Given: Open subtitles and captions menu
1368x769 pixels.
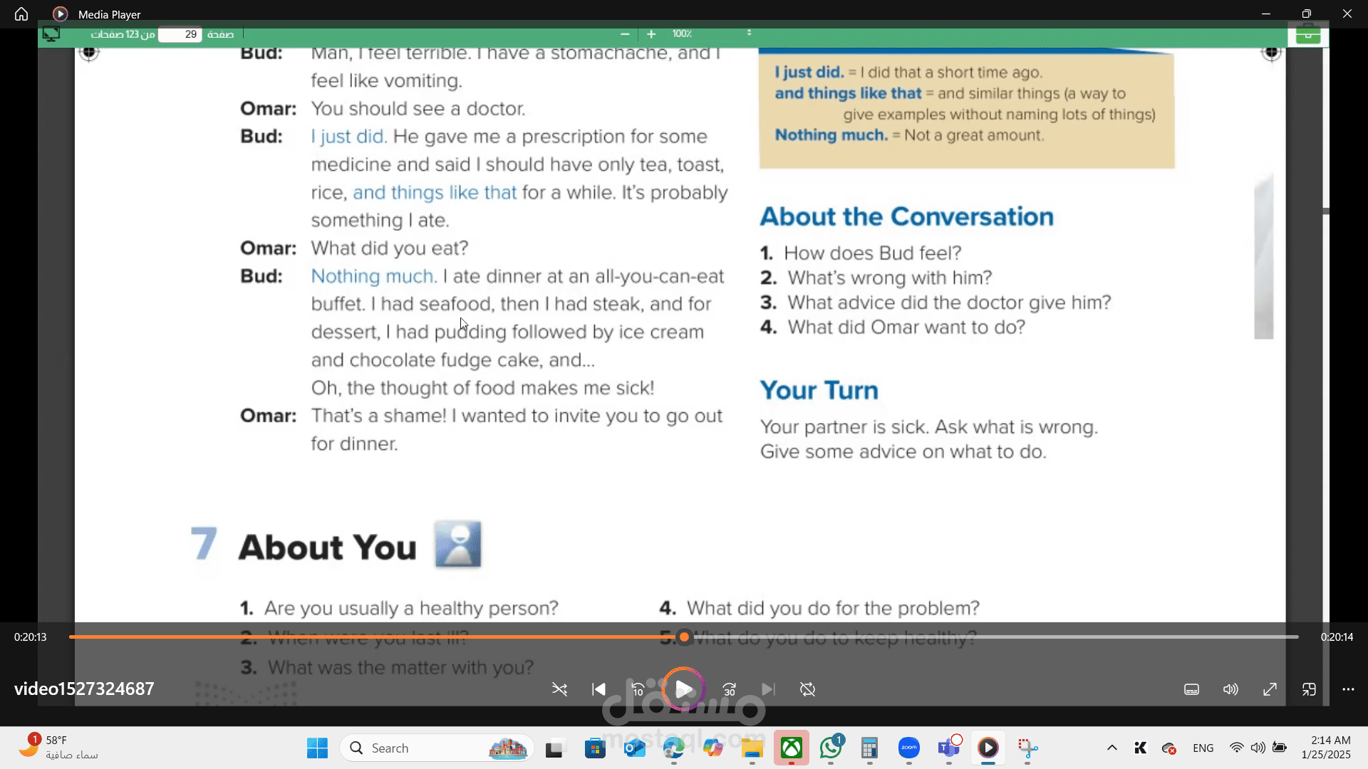Looking at the screenshot, I should pos(1191,689).
